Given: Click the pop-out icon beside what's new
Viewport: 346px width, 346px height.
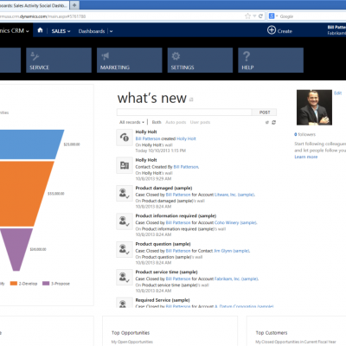Looking at the screenshot, I should pos(191,99).
